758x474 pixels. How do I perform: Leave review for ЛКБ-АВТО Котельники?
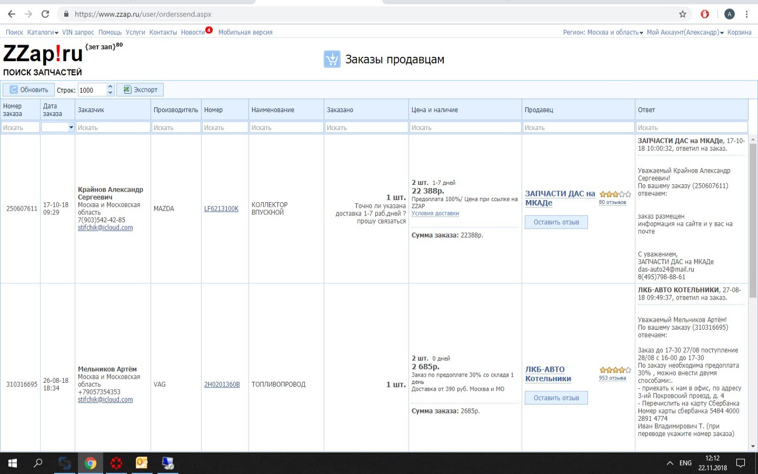pos(556,398)
